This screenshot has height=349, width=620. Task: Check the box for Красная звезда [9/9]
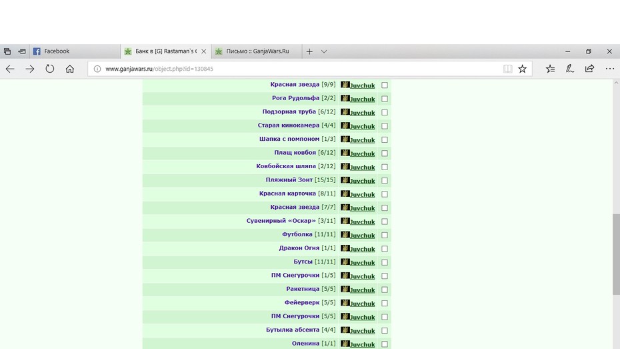pos(385,85)
